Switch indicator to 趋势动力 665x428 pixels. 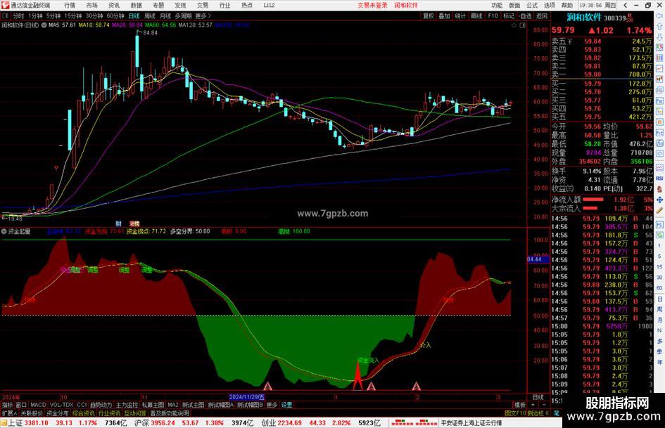(101, 405)
